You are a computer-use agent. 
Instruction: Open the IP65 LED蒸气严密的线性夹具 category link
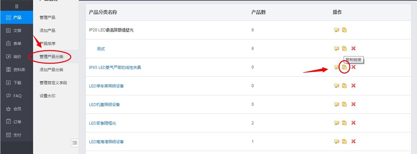point(115,68)
